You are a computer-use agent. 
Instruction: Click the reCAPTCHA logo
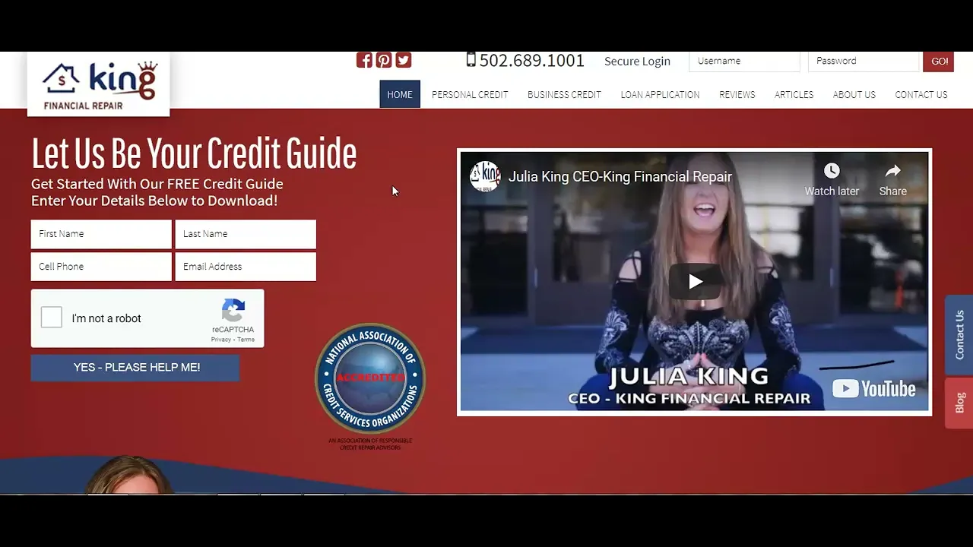[x=233, y=311]
